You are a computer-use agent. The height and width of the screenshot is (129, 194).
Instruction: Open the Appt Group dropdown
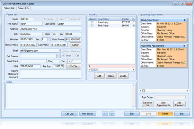184,97
